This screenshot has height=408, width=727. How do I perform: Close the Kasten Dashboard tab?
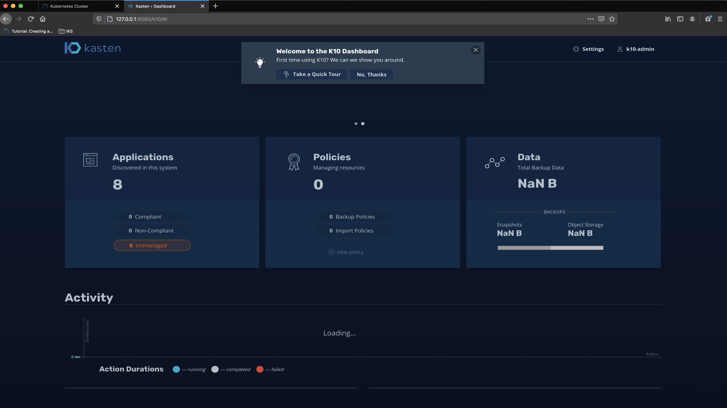tap(202, 6)
